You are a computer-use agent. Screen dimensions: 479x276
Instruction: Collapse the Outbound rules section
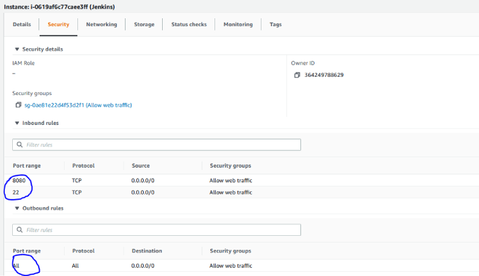click(x=17, y=208)
